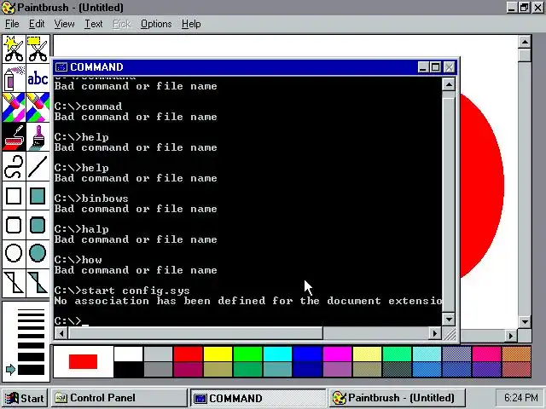Select the empty Polygon tool
This screenshot has width=546, height=409.
14,282
